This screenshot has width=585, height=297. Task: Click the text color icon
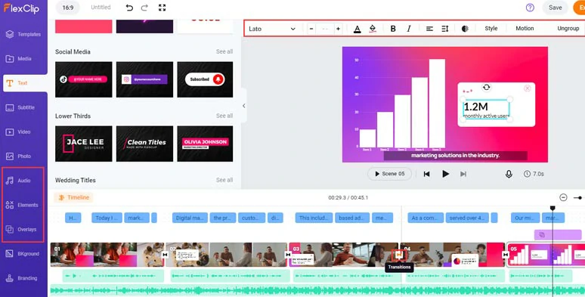pos(357,29)
